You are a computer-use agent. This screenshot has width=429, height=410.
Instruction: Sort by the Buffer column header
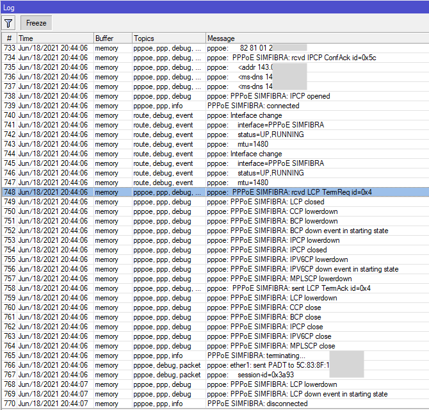tap(113, 38)
